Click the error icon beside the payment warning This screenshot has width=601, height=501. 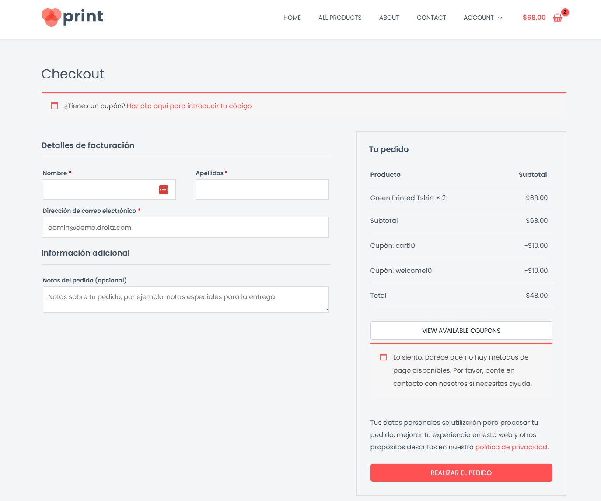pyautogui.click(x=383, y=357)
